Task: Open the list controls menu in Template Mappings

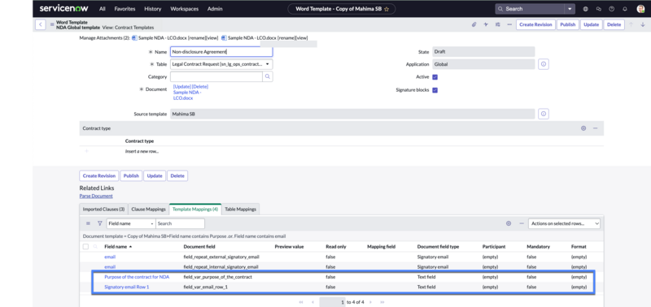Action: [88, 223]
